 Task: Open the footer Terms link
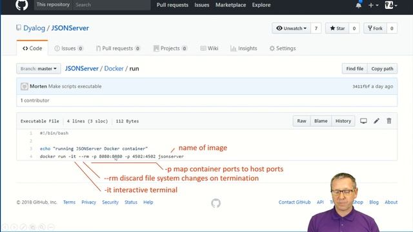pyautogui.click(x=69, y=202)
